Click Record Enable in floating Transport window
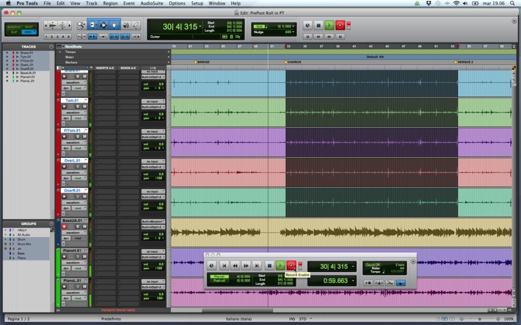The width and height of the screenshot is (521, 325). coord(291,266)
